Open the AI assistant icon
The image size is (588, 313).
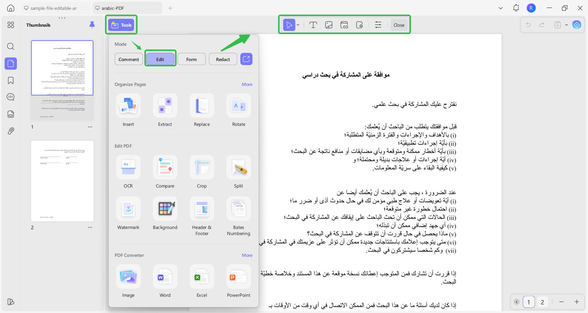(x=577, y=25)
